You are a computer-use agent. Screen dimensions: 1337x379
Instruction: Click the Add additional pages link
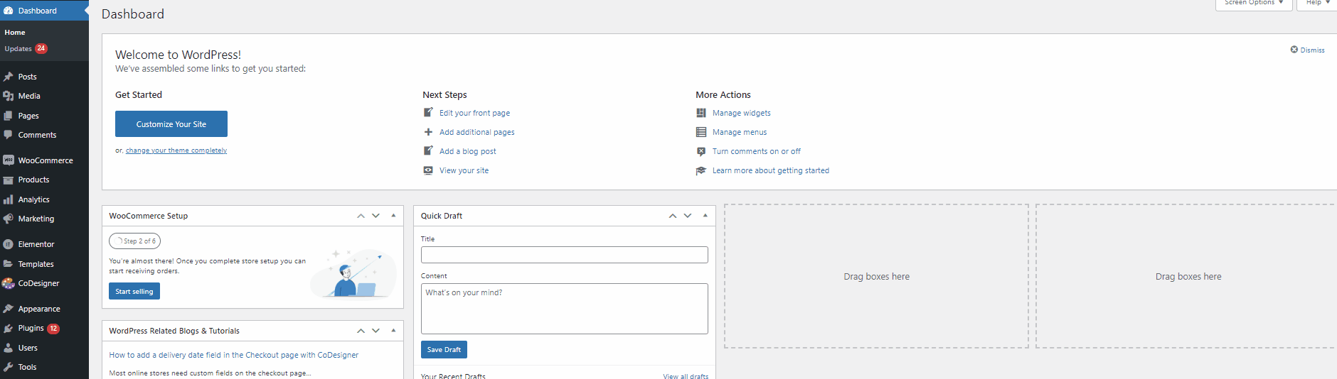(476, 132)
